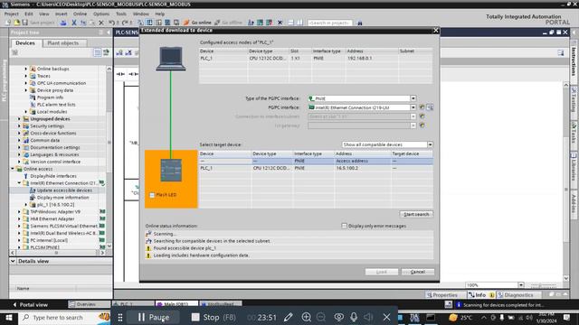
Task: Pause the screen recording
Action: tap(154, 317)
